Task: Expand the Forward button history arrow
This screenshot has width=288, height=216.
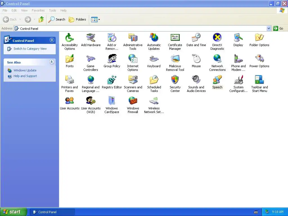Action: (34, 19)
